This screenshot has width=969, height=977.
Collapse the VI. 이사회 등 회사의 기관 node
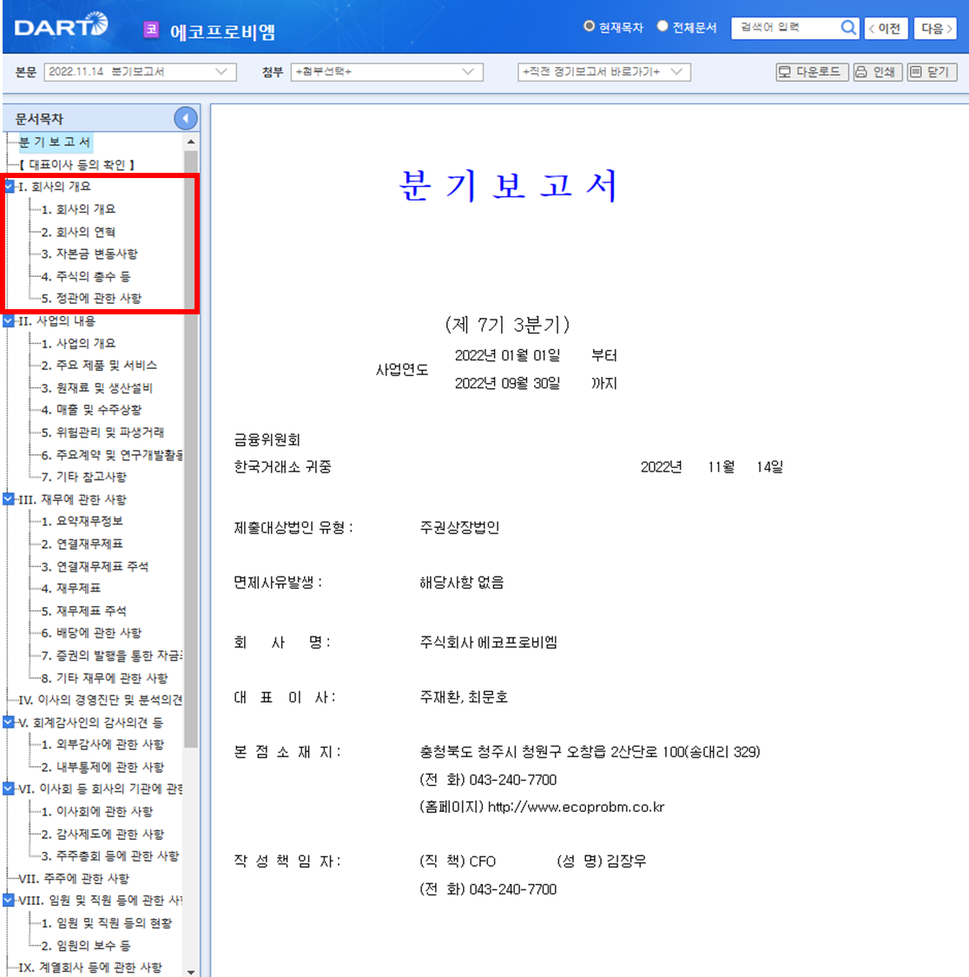pyautogui.click(x=9, y=789)
